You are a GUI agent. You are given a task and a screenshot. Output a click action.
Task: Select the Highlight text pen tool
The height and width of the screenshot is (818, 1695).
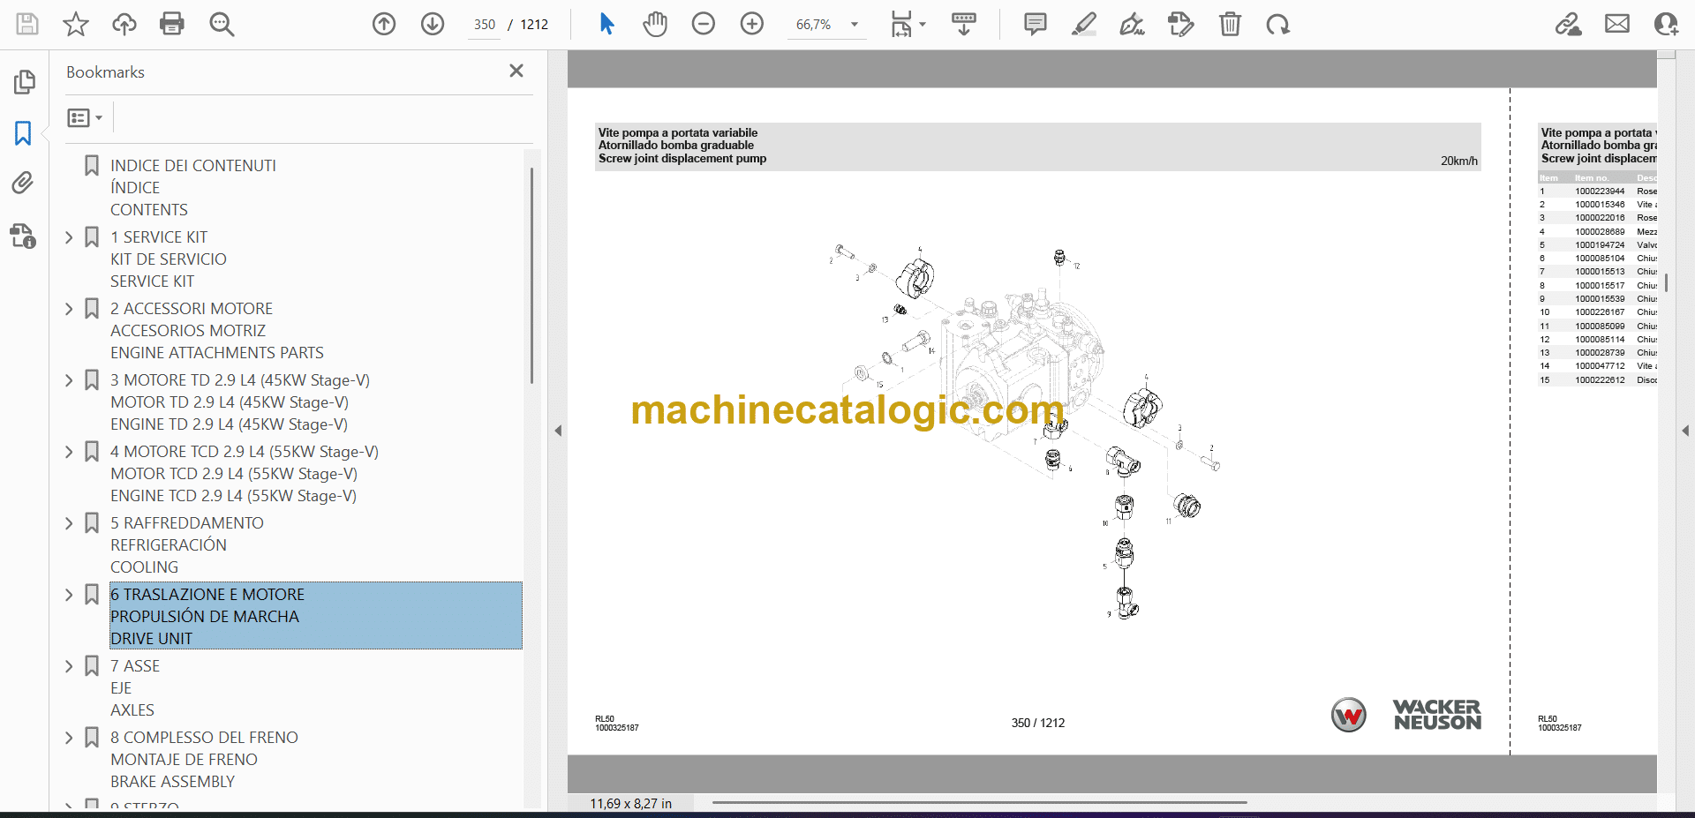pos(1083,24)
